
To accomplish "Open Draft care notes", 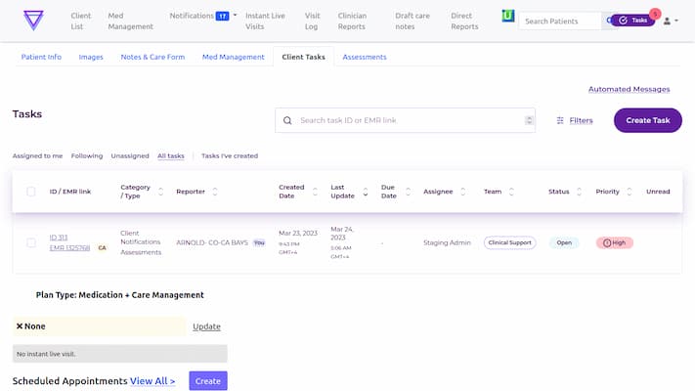I will tap(413, 21).
